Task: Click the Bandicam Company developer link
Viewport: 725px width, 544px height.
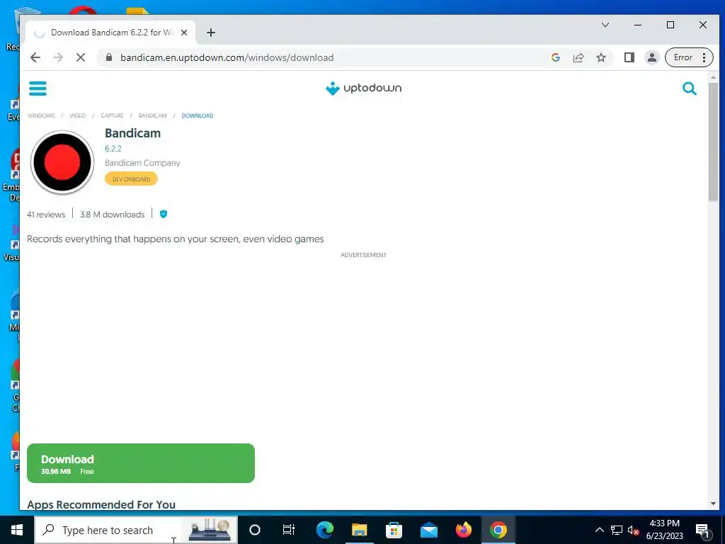Action: pyautogui.click(x=142, y=163)
